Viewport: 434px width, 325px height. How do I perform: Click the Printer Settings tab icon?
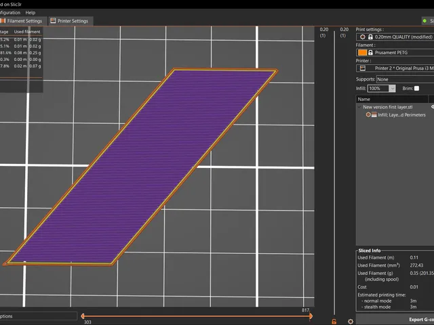click(53, 21)
